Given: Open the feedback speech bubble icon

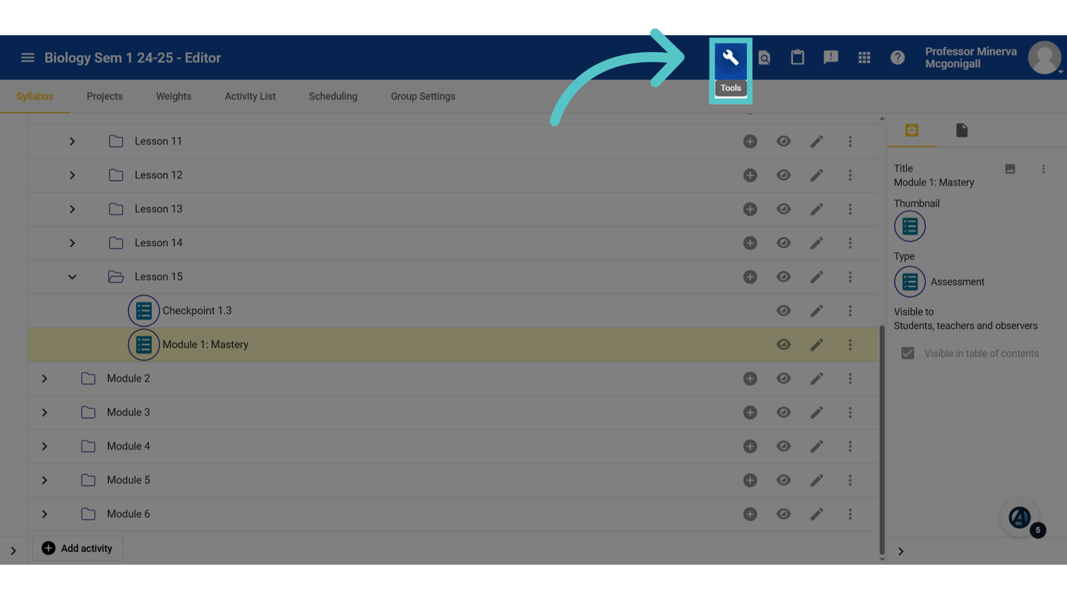Looking at the screenshot, I should (831, 57).
